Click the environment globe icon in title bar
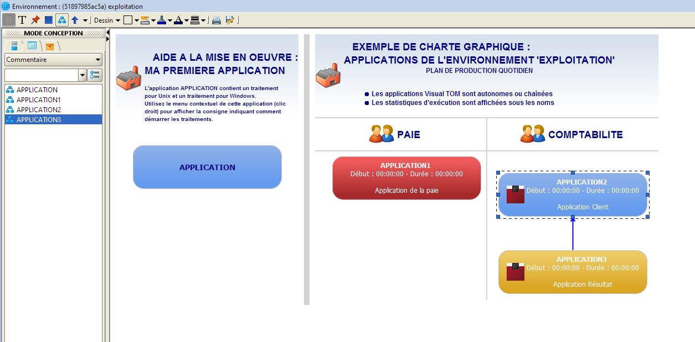Image resolution: width=695 pixels, height=342 pixels. tap(6, 7)
